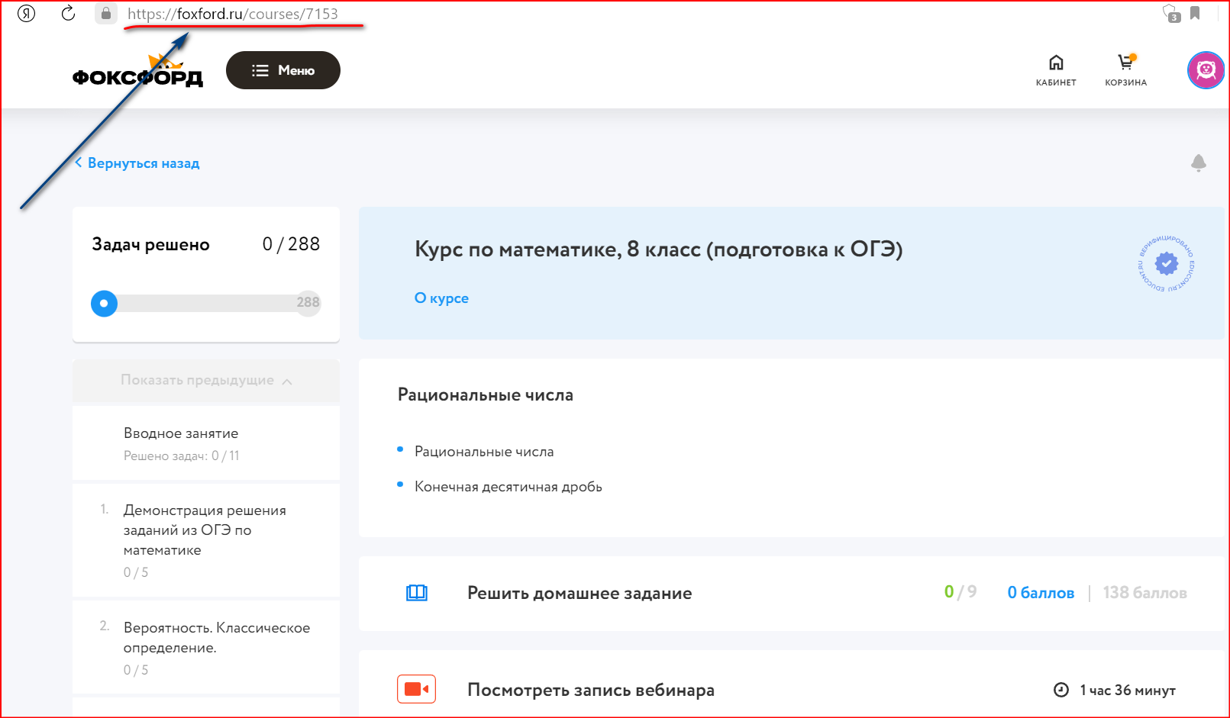Click the browser address bar URL
This screenshot has height=718, width=1230.
[233, 14]
